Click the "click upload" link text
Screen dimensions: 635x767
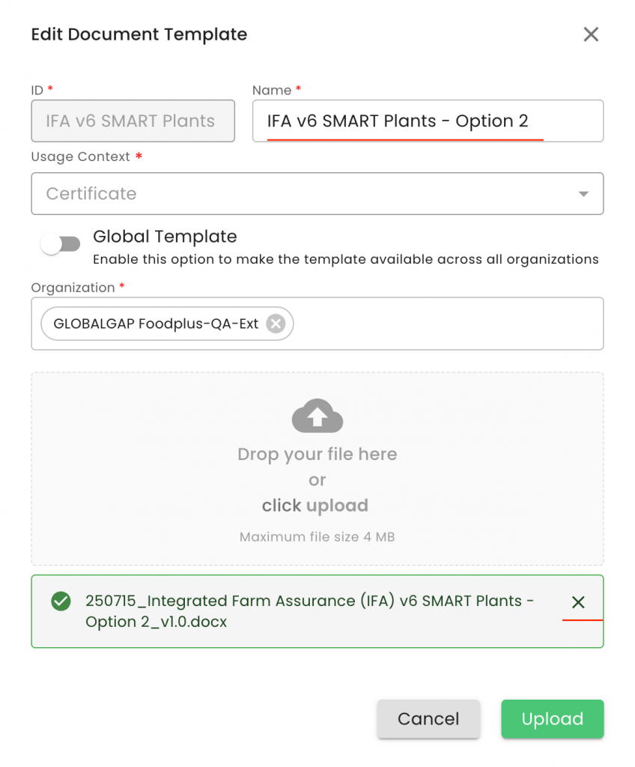315,506
